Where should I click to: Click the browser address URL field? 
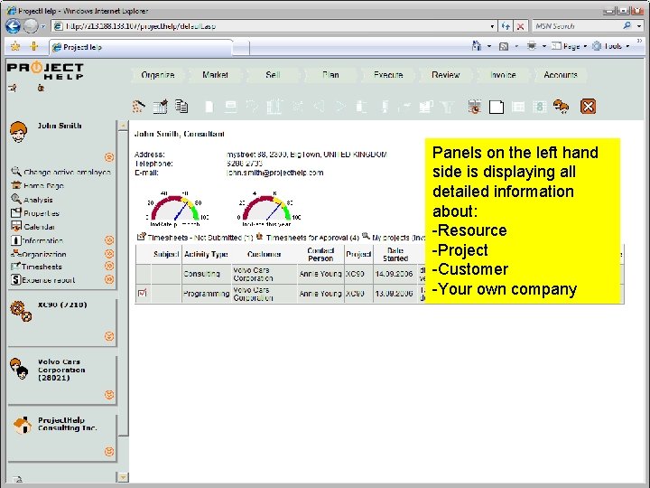(274, 26)
